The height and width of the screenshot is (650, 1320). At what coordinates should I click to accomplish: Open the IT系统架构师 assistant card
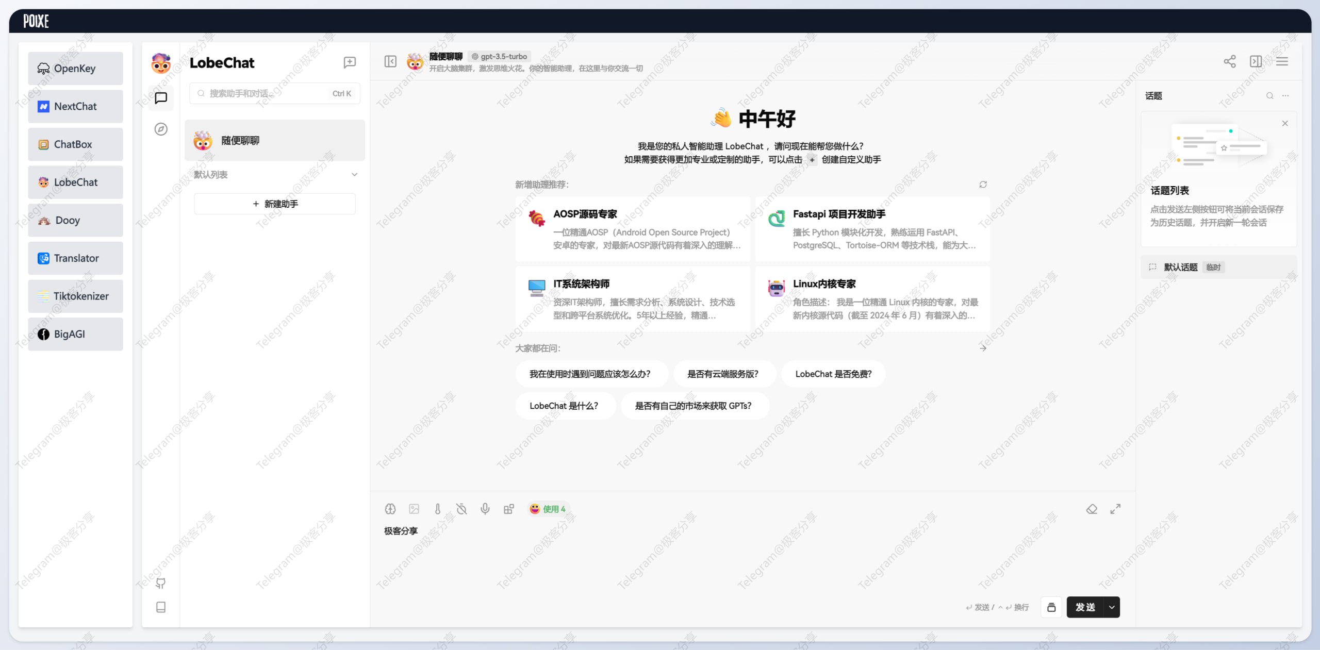point(633,299)
